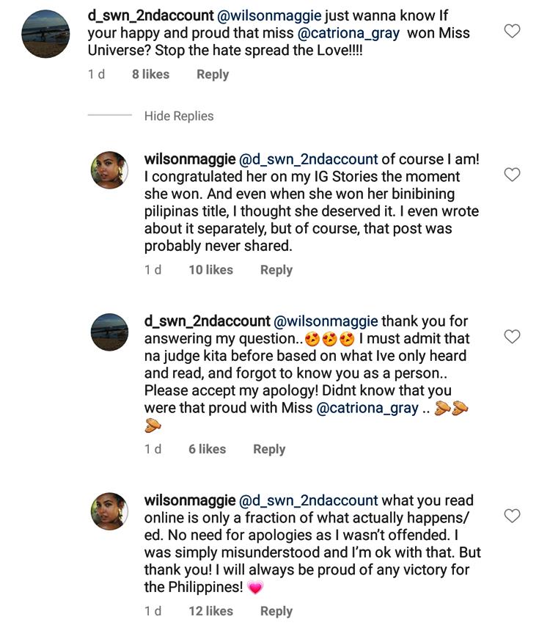Reply to the apology comment with 6 likes

[x=269, y=449]
